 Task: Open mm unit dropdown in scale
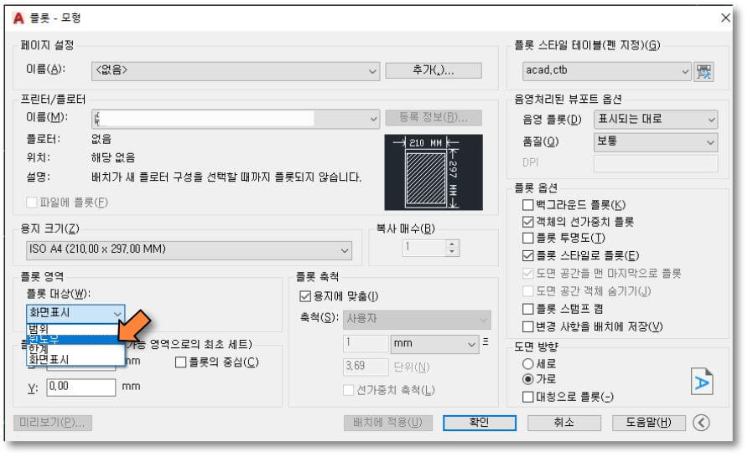point(434,344)
